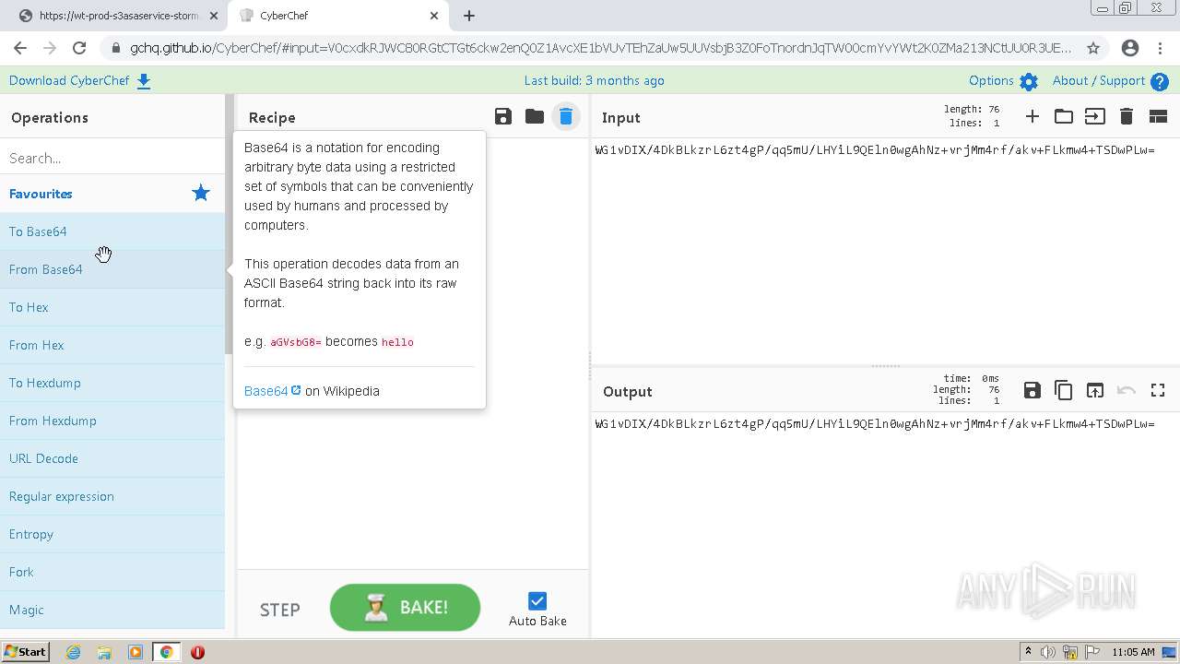The width and height of the screenshot is (1180, 664).
Task: Select the URL Decode operation
Action: point(112,458)
